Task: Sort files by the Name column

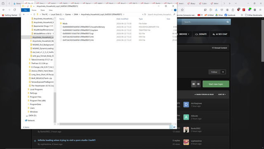Action: [62, 19]
